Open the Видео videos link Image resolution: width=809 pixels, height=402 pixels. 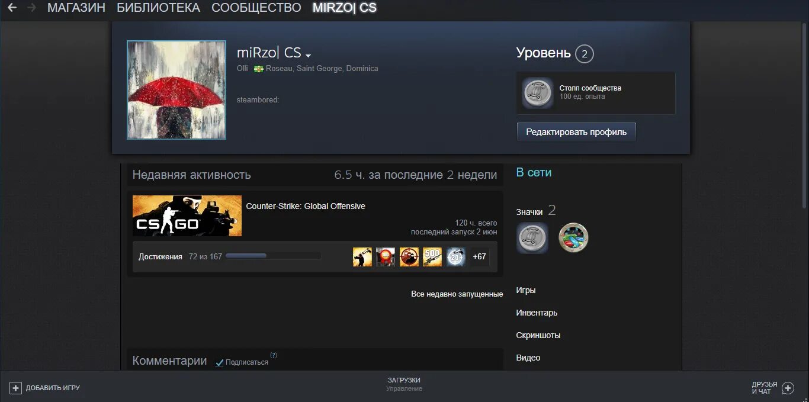point(528,358)
